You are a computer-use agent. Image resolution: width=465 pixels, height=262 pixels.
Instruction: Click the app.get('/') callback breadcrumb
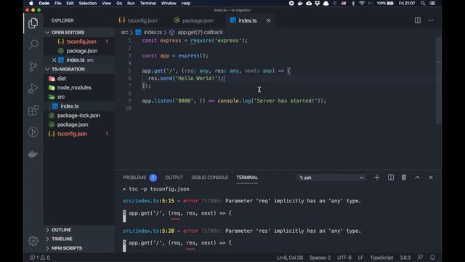pos(200,32)
